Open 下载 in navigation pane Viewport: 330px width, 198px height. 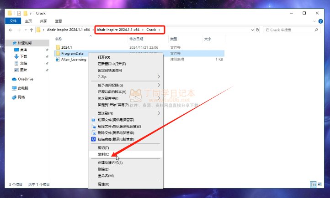23,56
